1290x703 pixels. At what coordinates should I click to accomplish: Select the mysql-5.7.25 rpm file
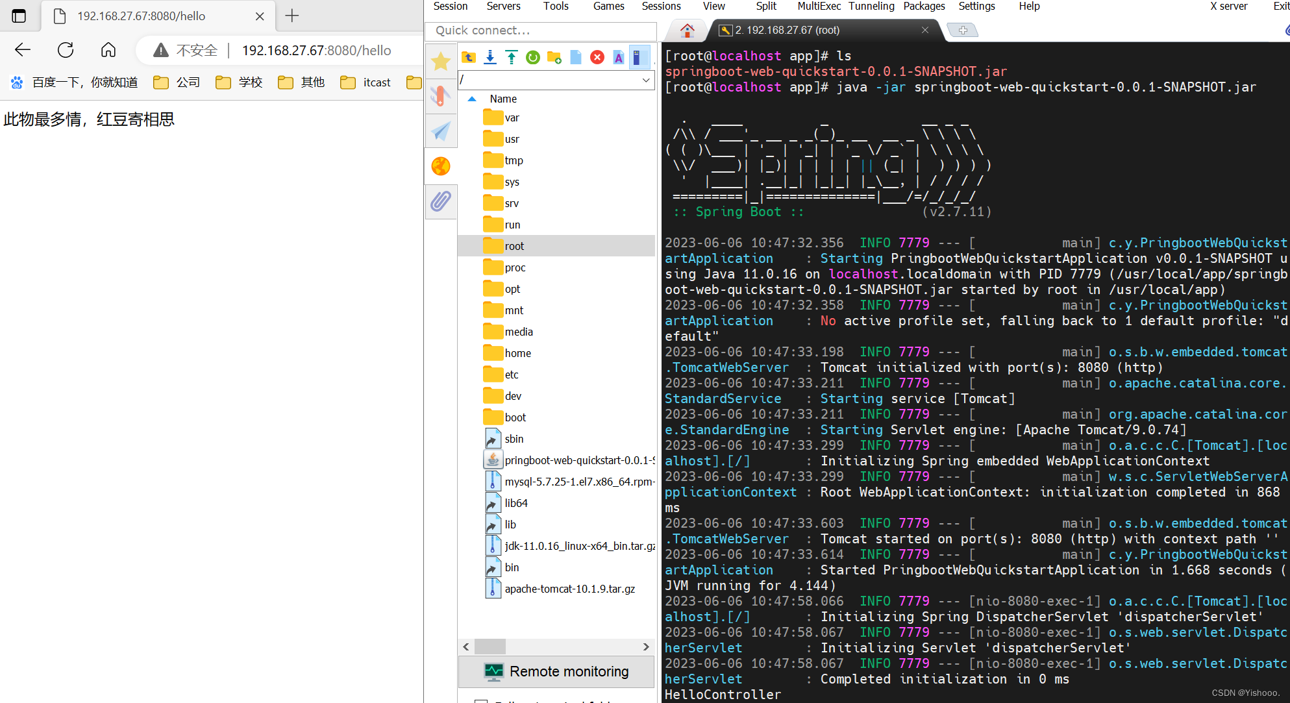(x=569, y=482)
